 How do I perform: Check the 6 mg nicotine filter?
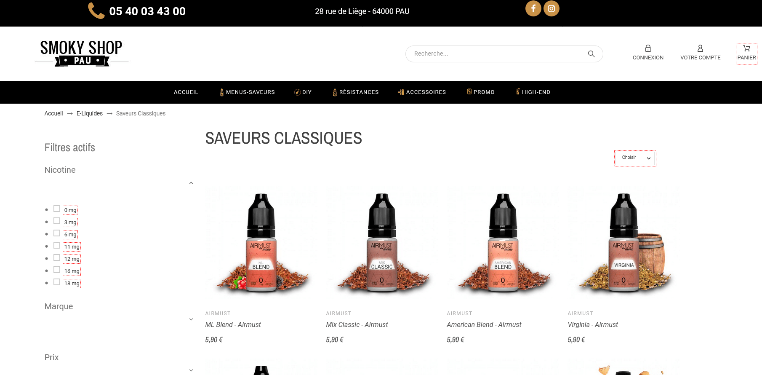[57, 233]
